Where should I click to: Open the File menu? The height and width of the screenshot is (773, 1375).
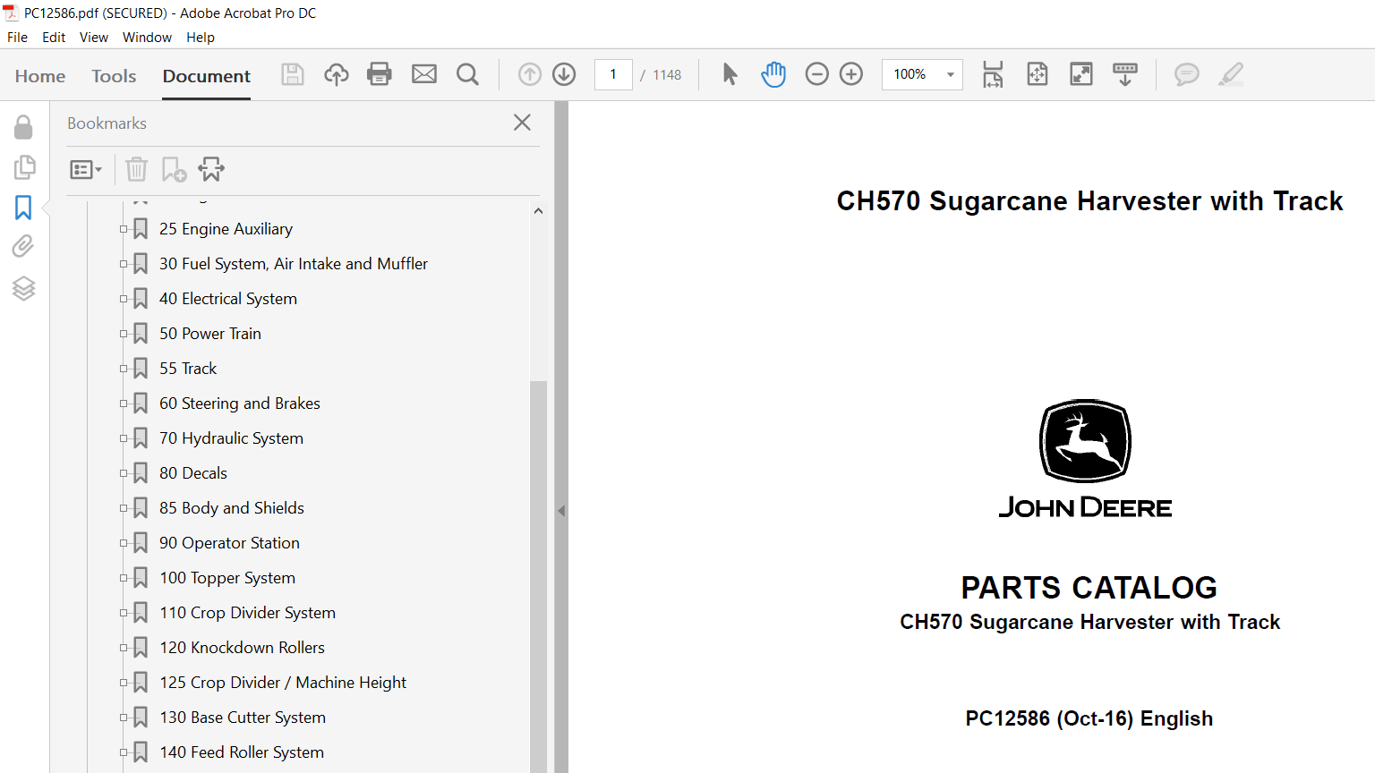17,38
